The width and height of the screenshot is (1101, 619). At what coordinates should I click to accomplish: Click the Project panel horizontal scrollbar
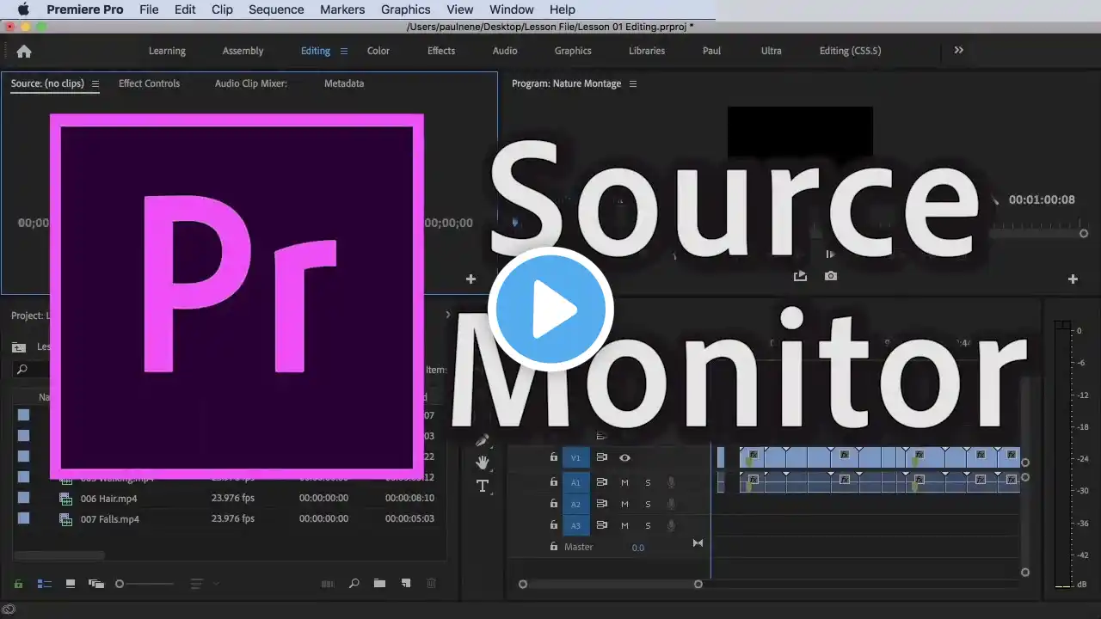58,556
